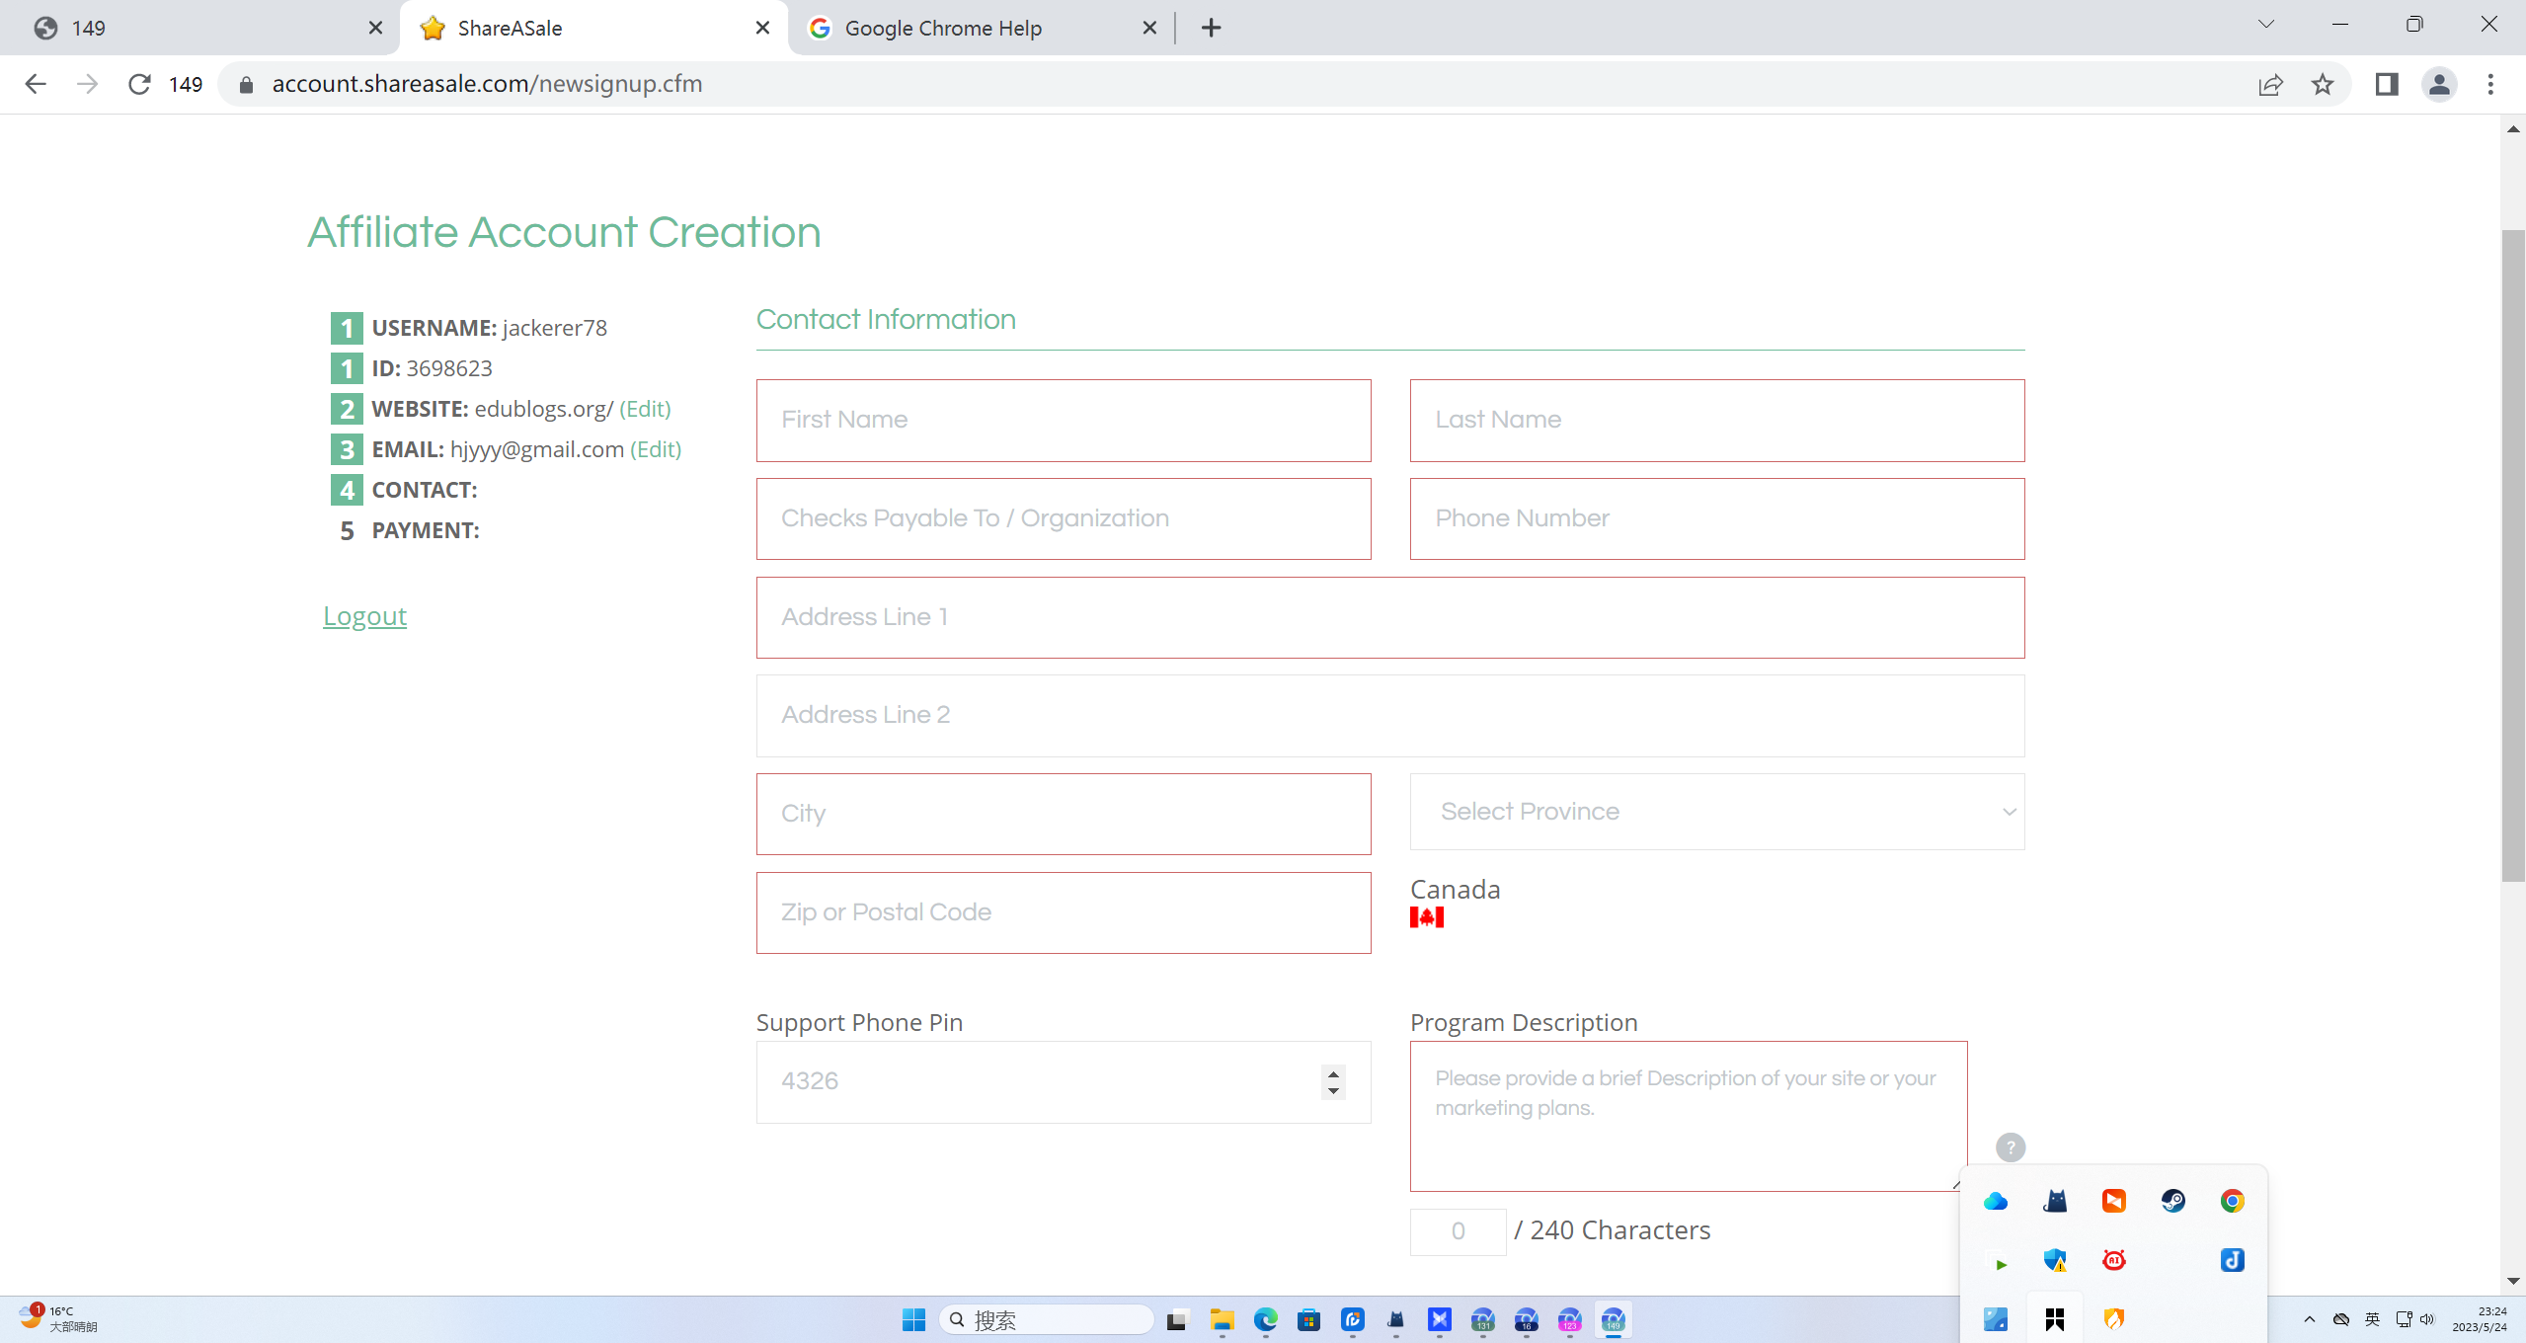The width and height of the screenshot is (2526, 1343).
Task: Open Windows Security shield tray icon
Action: click(x=2054, y=1260)
